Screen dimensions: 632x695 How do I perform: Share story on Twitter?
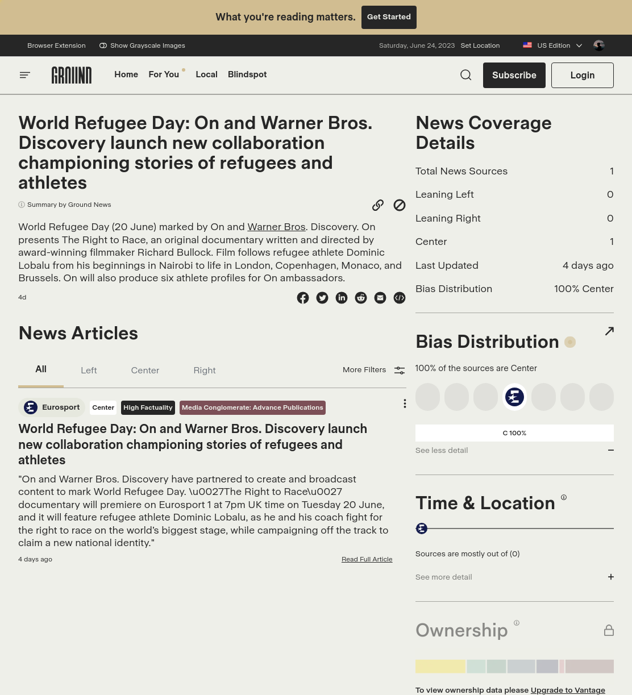click(322, 298)
